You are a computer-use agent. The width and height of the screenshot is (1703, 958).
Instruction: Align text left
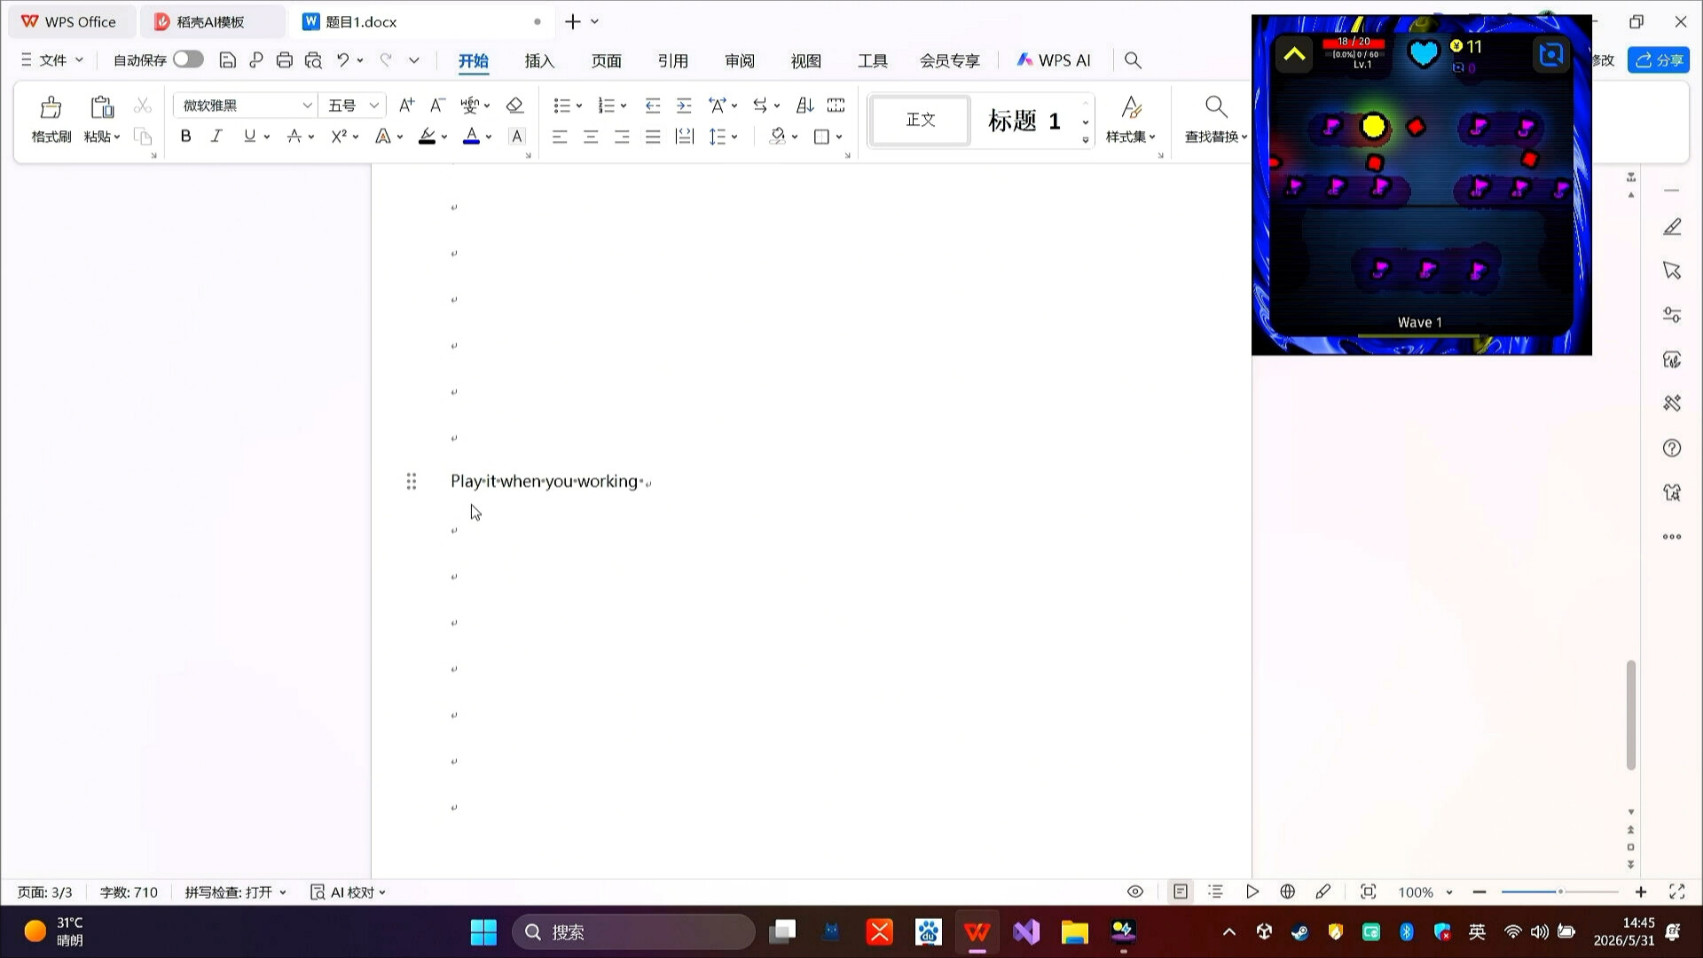[560, 137]
